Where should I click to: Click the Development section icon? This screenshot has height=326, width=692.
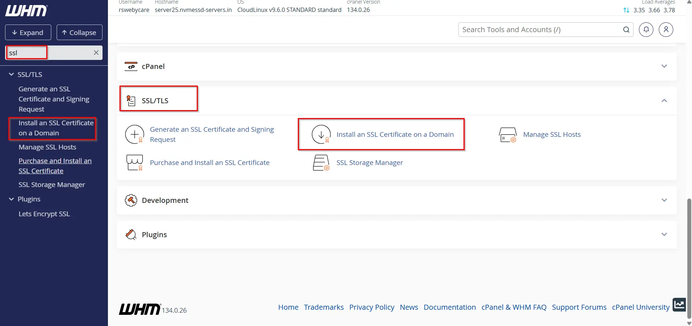point(131,200)
